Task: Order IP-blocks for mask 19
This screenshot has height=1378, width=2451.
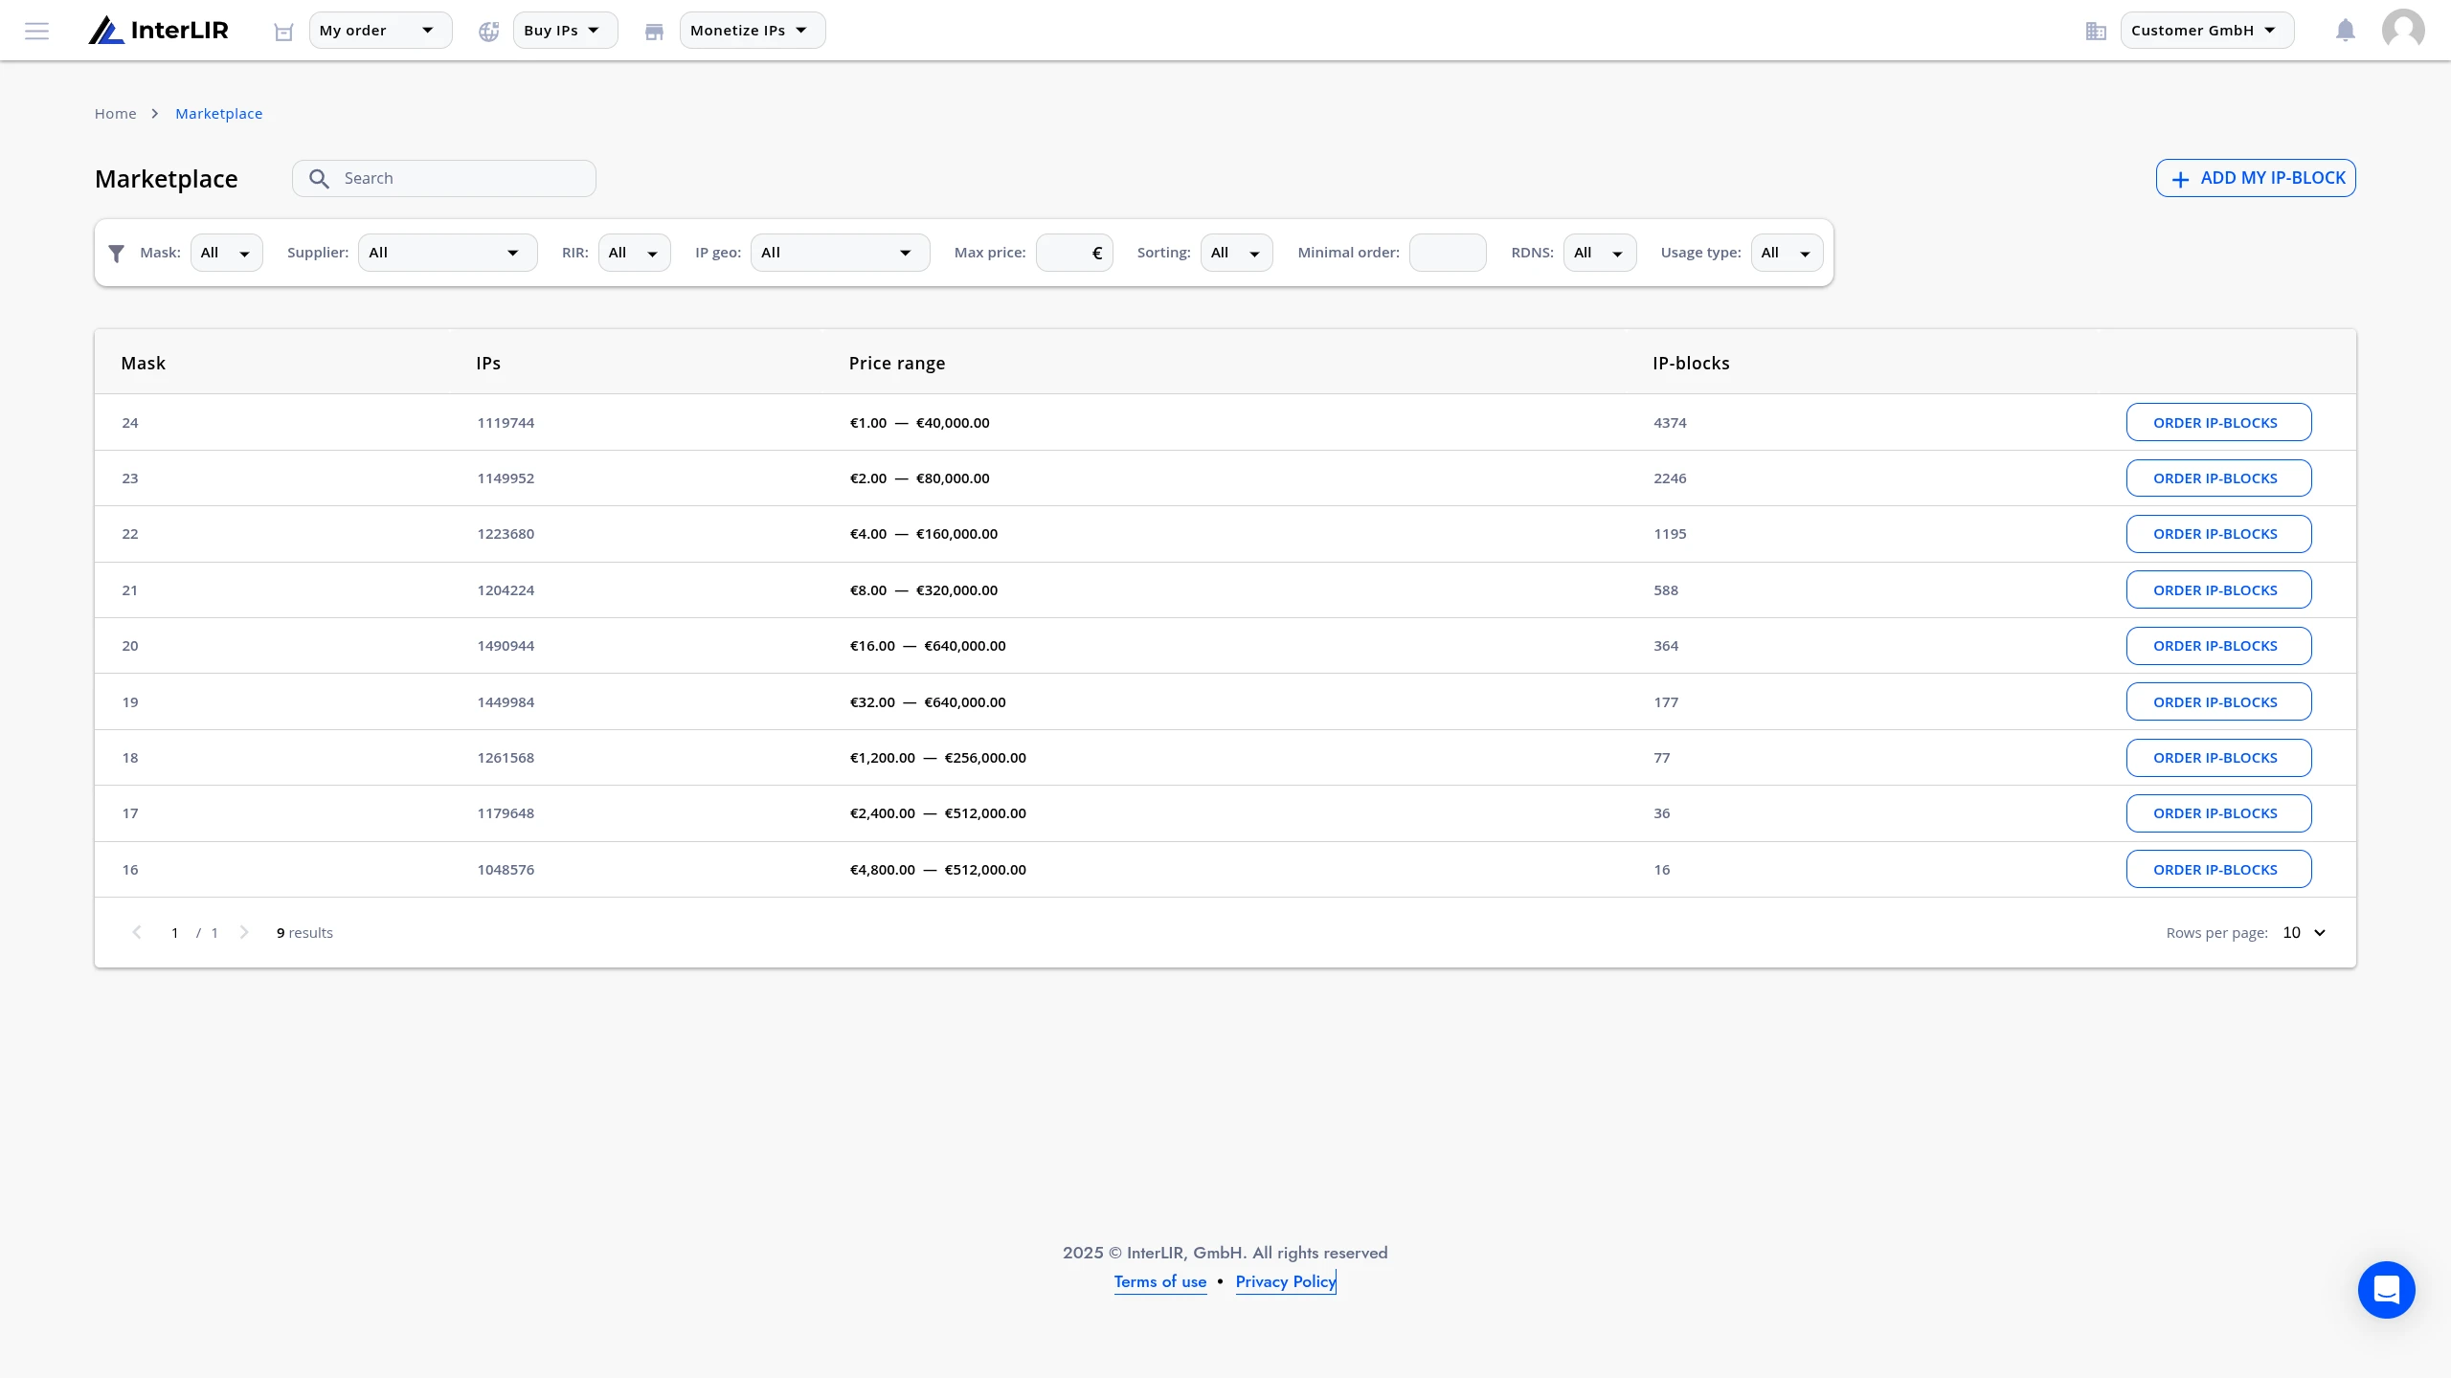Action: pyautogui.click(x=2218, y=701)
